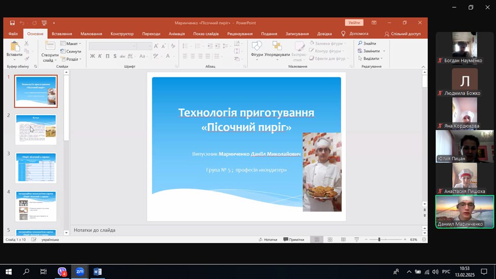Select normal view button in status bar
The image size is (496, 279).
317,239
